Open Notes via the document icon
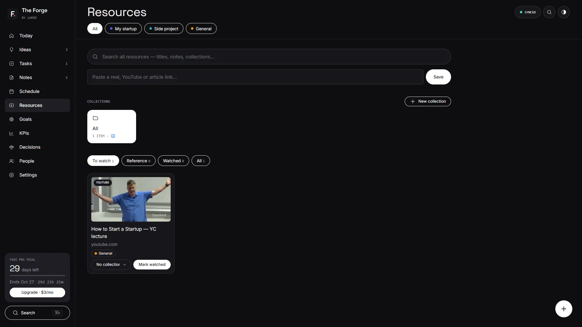The width and height of the screenshot is (582, 327). [x=12, y=78]
